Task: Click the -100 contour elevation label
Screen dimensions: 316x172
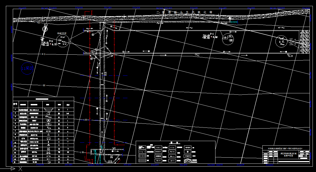Action: pyautogui.click(x=85, y=120)
